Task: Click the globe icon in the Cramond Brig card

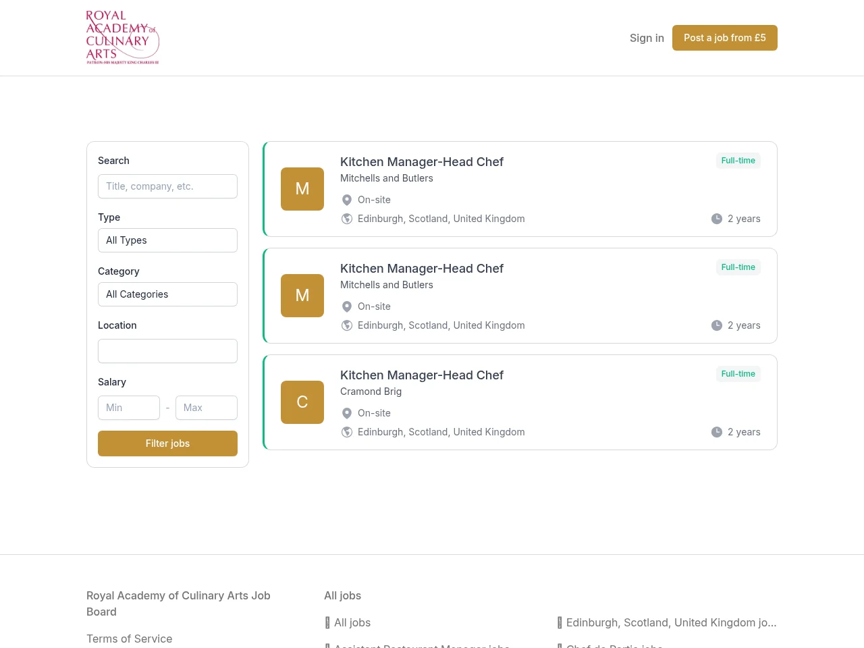Action: (x=347, y=432)
